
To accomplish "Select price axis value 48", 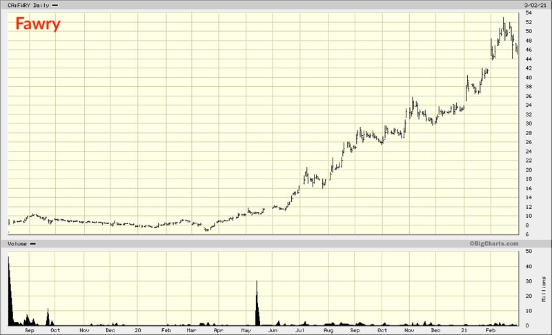I will pos(529,41).
